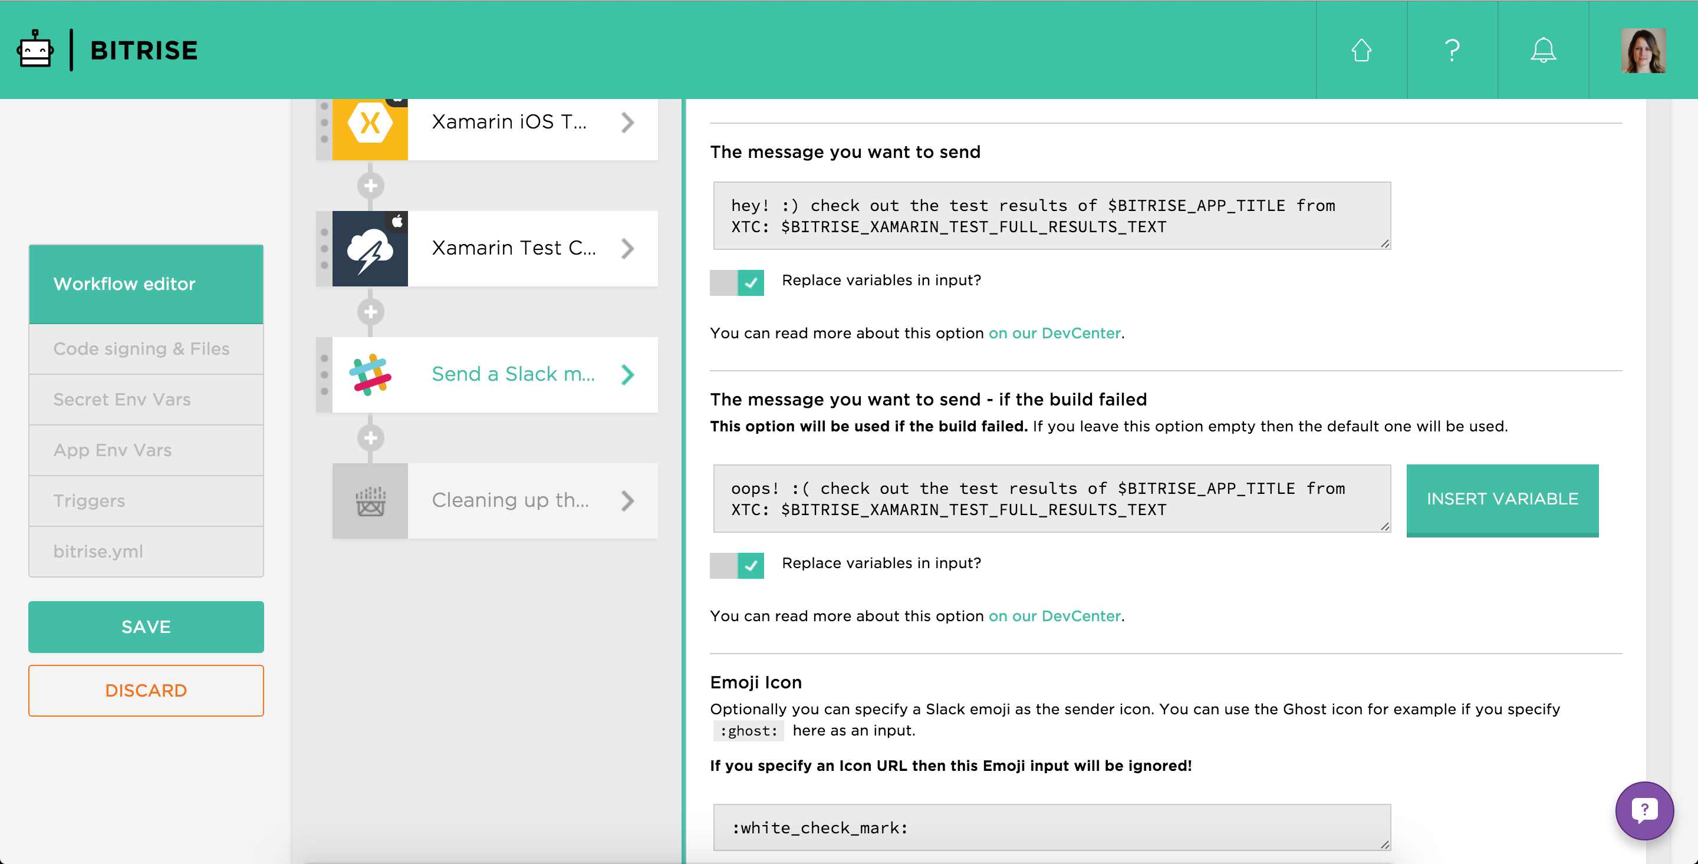Click the question mark help icon
Viewport: 1698px width, 864px height.
coord(1452,50)
